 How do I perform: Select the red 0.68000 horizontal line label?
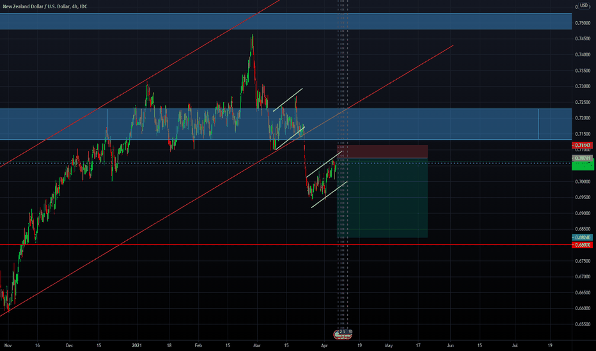(x=582, y=245)
